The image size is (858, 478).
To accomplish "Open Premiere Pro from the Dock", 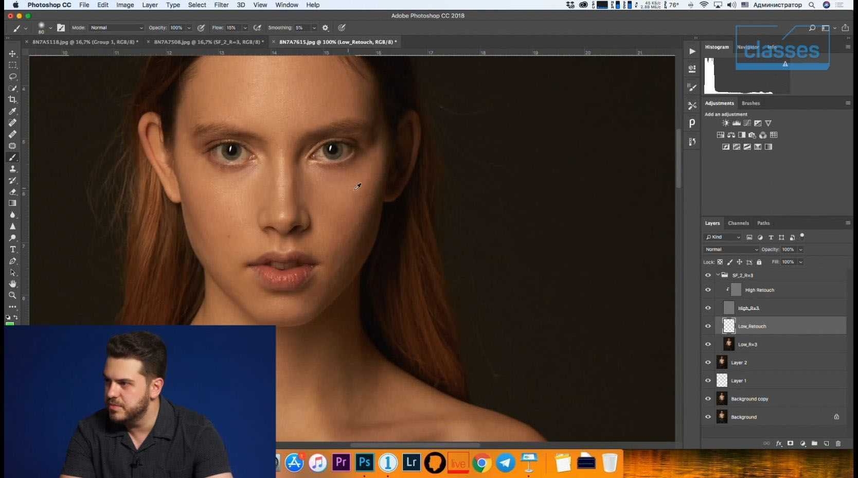I will pos(341,462).
